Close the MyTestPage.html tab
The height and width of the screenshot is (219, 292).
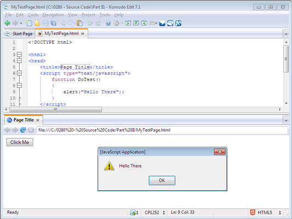[83, 34]
